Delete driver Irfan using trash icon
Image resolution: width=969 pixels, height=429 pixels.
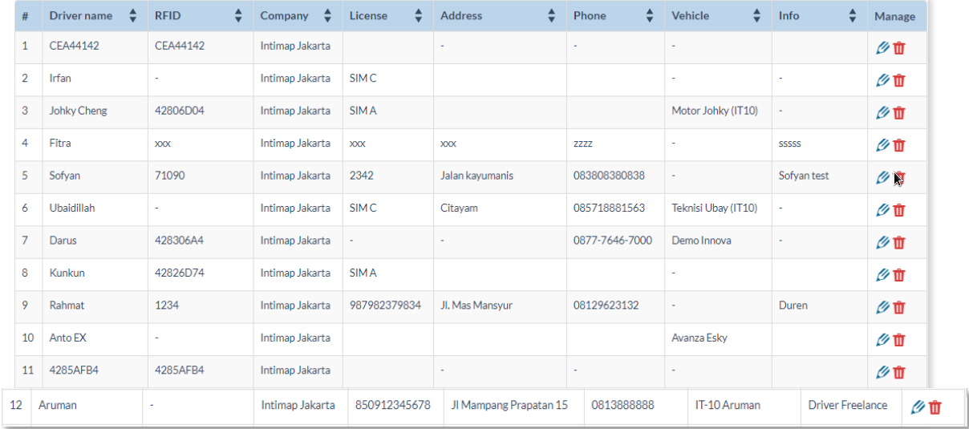[899, 80]
